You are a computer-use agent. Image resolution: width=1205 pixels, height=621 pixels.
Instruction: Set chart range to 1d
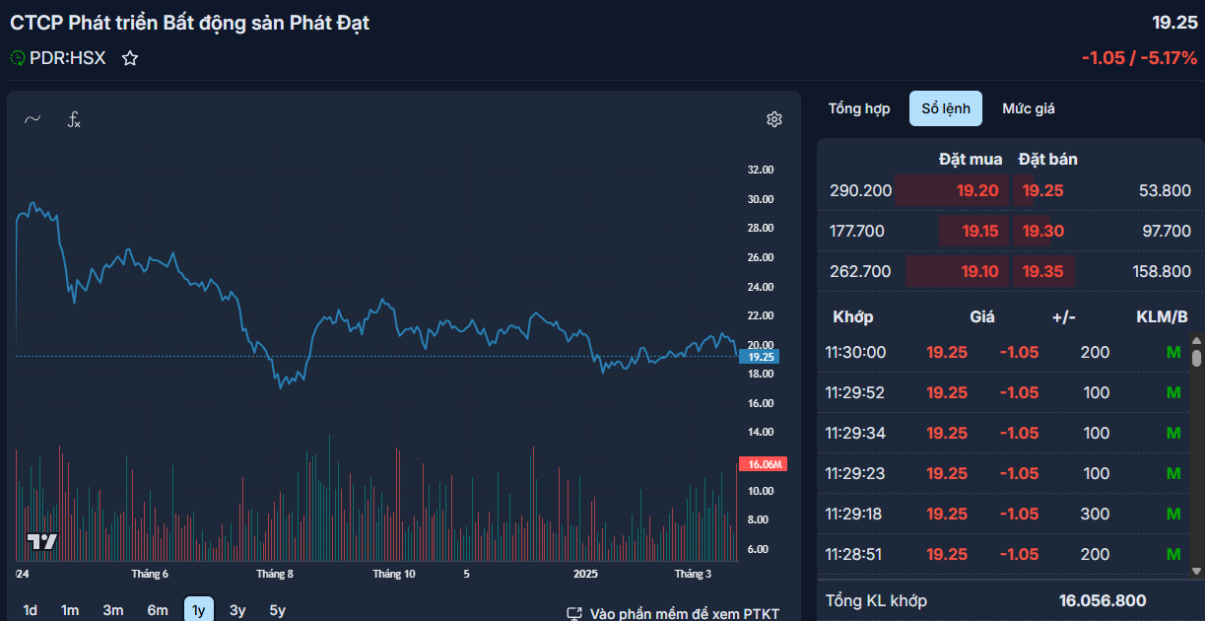(x=31, y=610)
